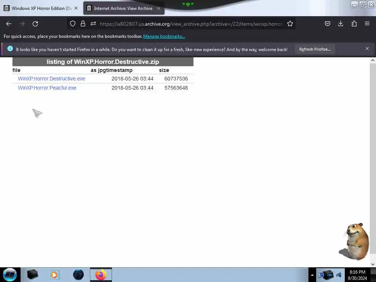Click the Firefox taskbar icon
The image size is (376, 282).
pos(101,275)
